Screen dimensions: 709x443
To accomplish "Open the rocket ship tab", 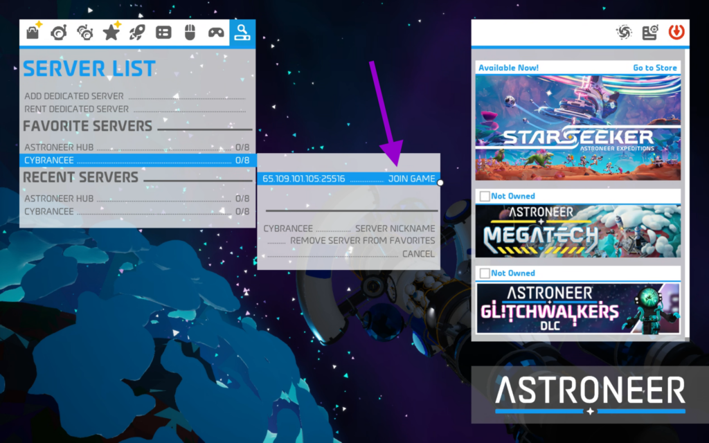I will click(x=137, y=33).
